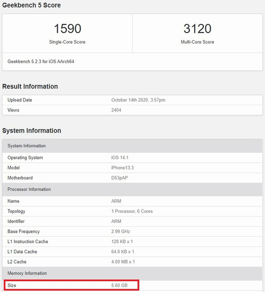
Task: Select the L2 Cache label
Action: 17,262
